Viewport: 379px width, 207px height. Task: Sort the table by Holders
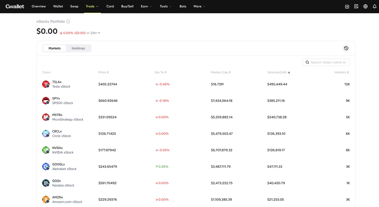pyautogui.click(x=342, y=72)
